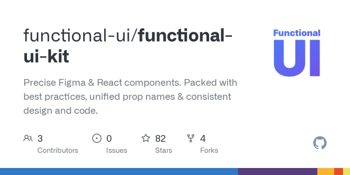Click the Forks branch icon

191,139
